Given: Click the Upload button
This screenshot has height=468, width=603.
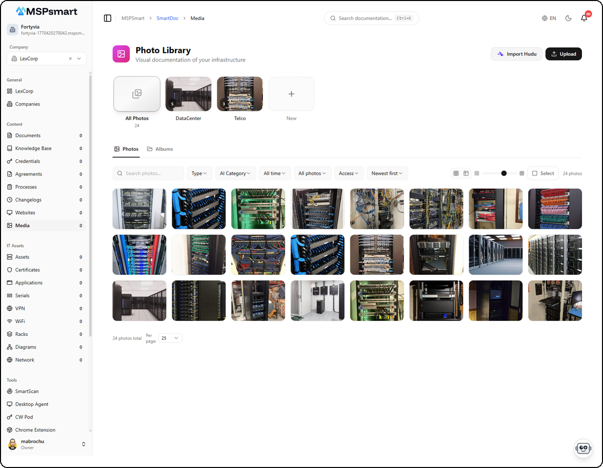Looking at the screenshot, I should click(x=563, y=54).
